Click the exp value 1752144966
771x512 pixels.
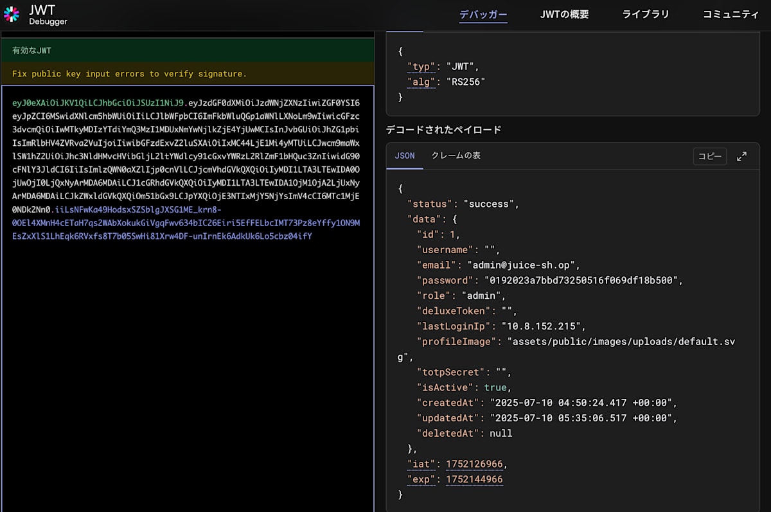click(474, 479)
